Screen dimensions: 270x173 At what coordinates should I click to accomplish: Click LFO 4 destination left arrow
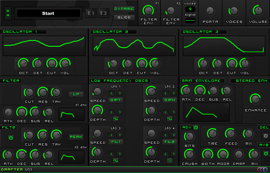click(166, 135)
